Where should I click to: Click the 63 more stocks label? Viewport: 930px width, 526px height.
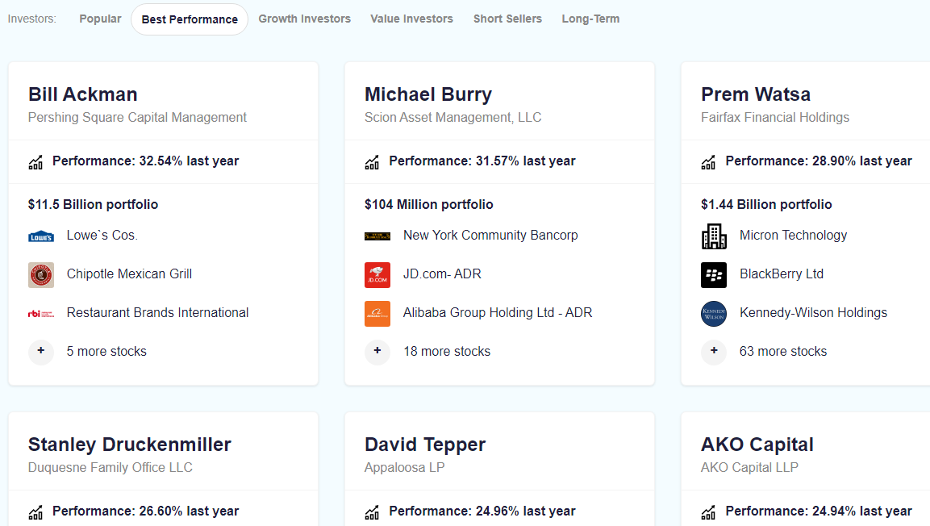(x=783, y=351)
